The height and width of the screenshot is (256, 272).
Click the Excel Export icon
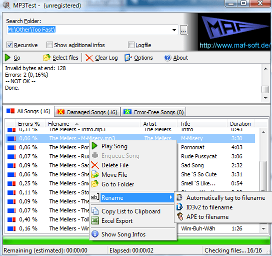pyautogui.click(x=95, y=221)
